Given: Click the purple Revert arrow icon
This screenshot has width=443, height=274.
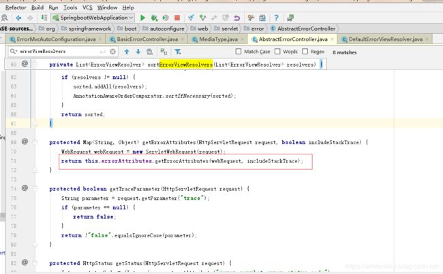Looking at the screenshot, I should [x=236, y=18].
